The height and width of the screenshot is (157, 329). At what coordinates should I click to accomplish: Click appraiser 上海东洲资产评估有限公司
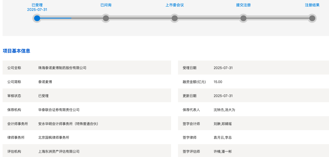click(x=59, y=152)
